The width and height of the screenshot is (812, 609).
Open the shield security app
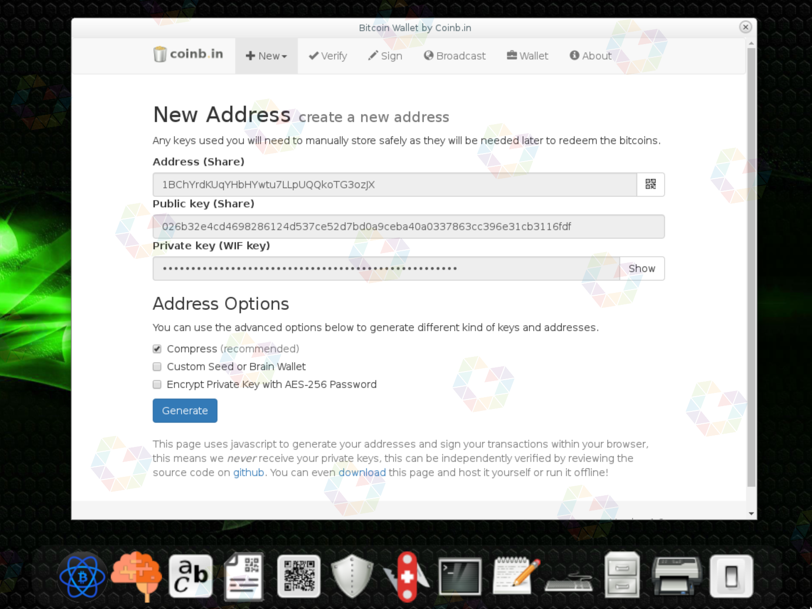point(352,576)
